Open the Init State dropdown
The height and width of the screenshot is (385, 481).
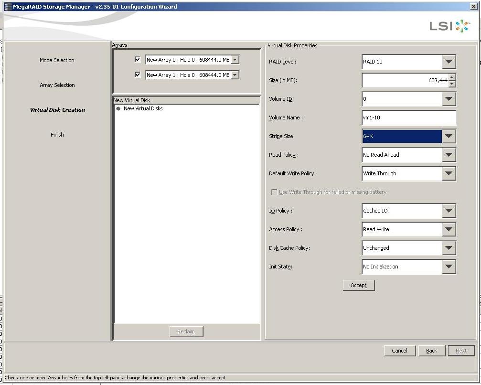pos(448,267)
